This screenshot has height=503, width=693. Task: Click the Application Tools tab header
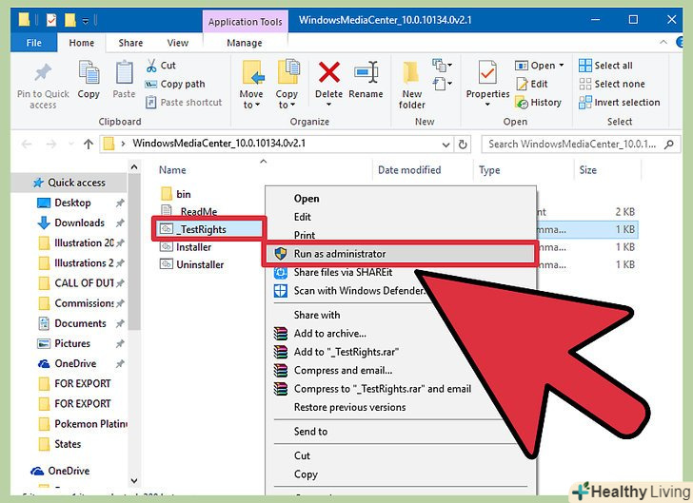click(x=246, y=22)
